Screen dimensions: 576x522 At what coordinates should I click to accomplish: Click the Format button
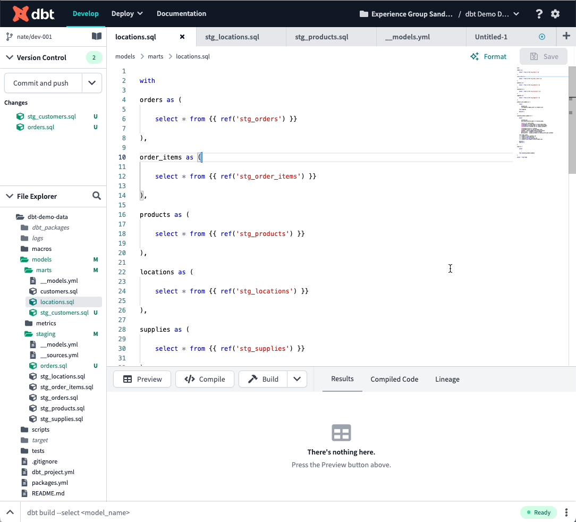pyautogui.click(x=488, y=56)
